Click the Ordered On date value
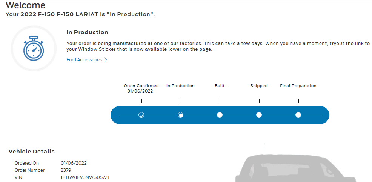372x182 pixels. 74,163
